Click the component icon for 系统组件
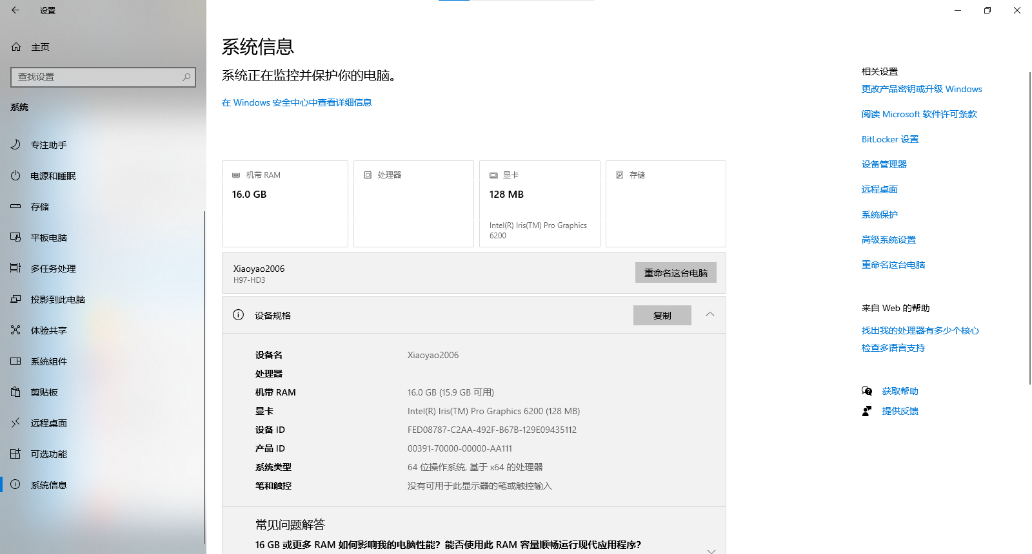The height and width of the screenshot is (554, 1032). click(x=15, y=361)
